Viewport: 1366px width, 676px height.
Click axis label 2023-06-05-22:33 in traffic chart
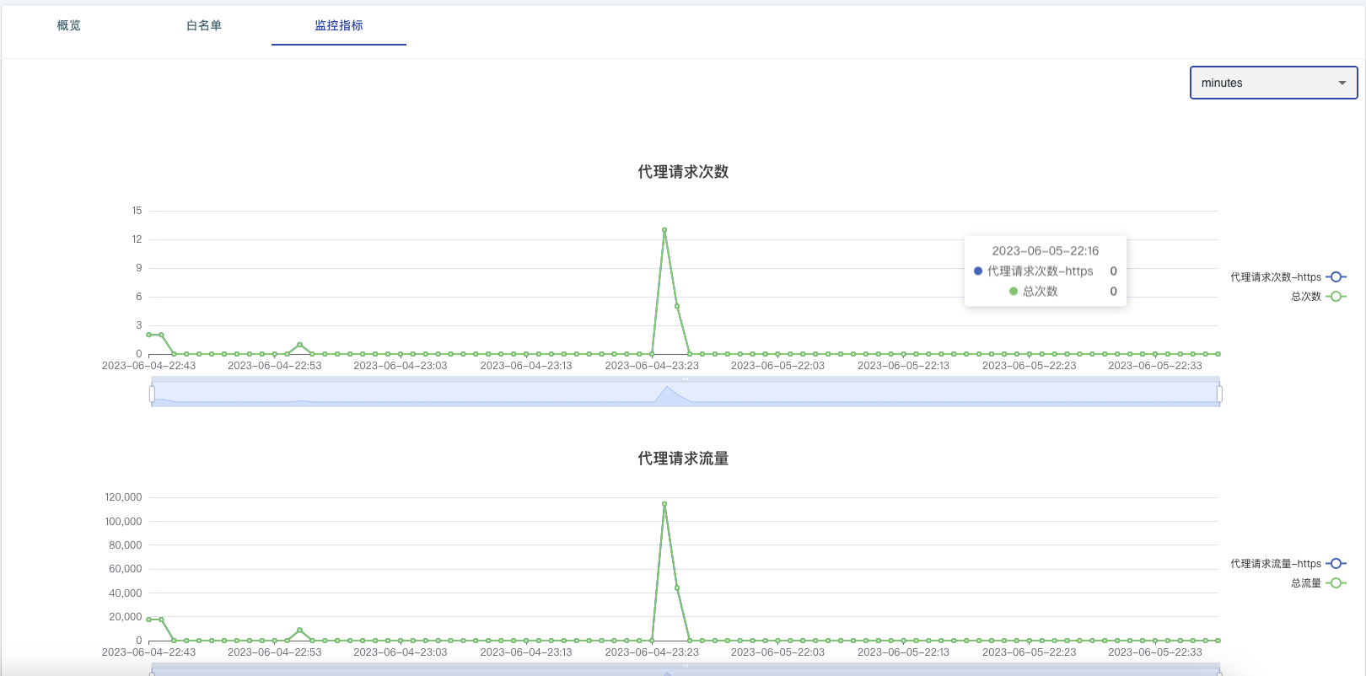click(x=1155, y=652)
